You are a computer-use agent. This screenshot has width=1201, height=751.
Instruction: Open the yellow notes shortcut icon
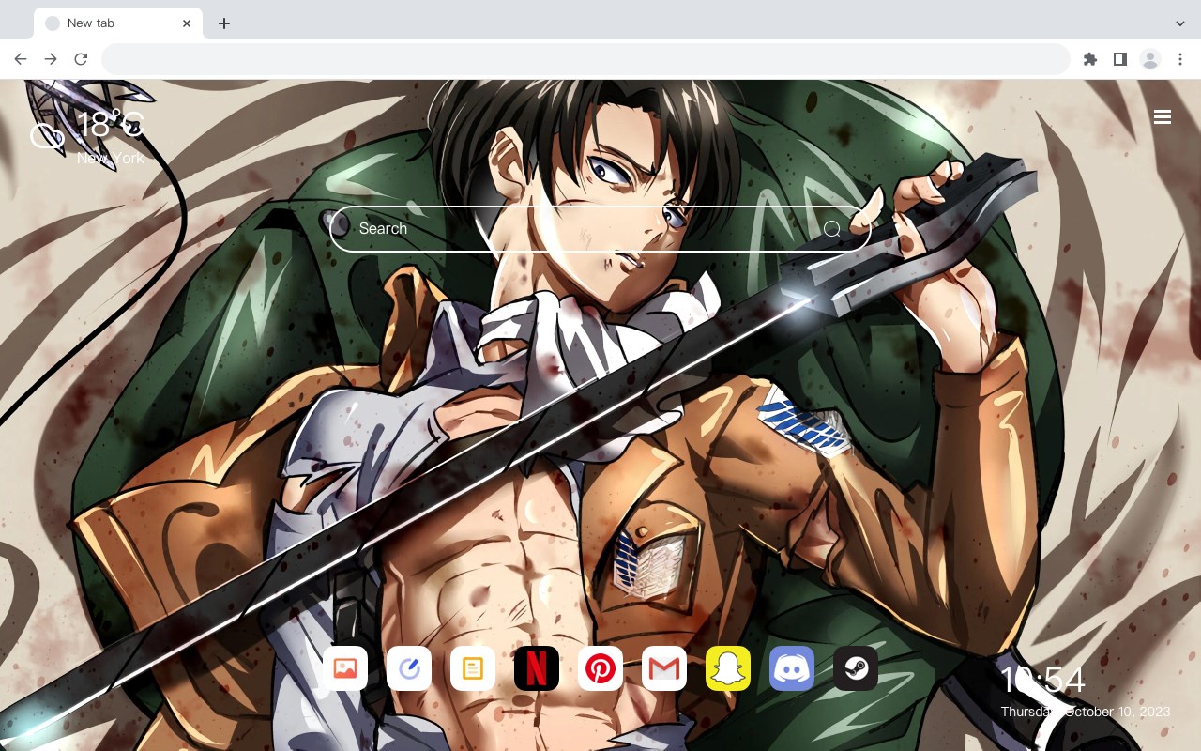[473, 668]
